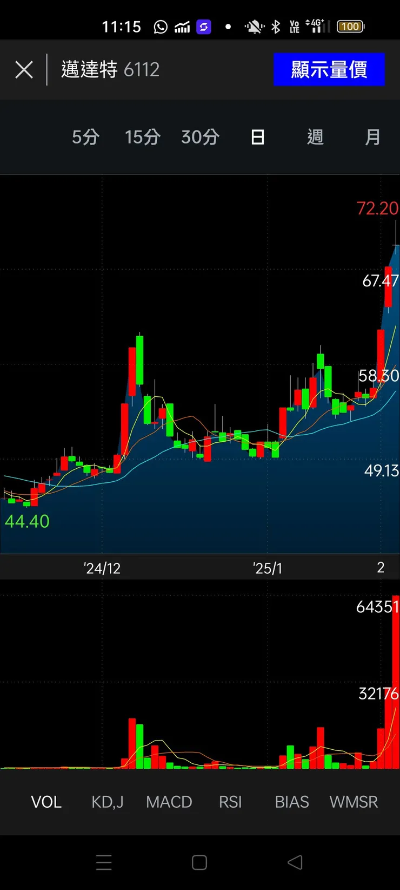Tap the '25/1 date axis label
The width and height of the screenshot is (400, 890).
click(268, 568)
